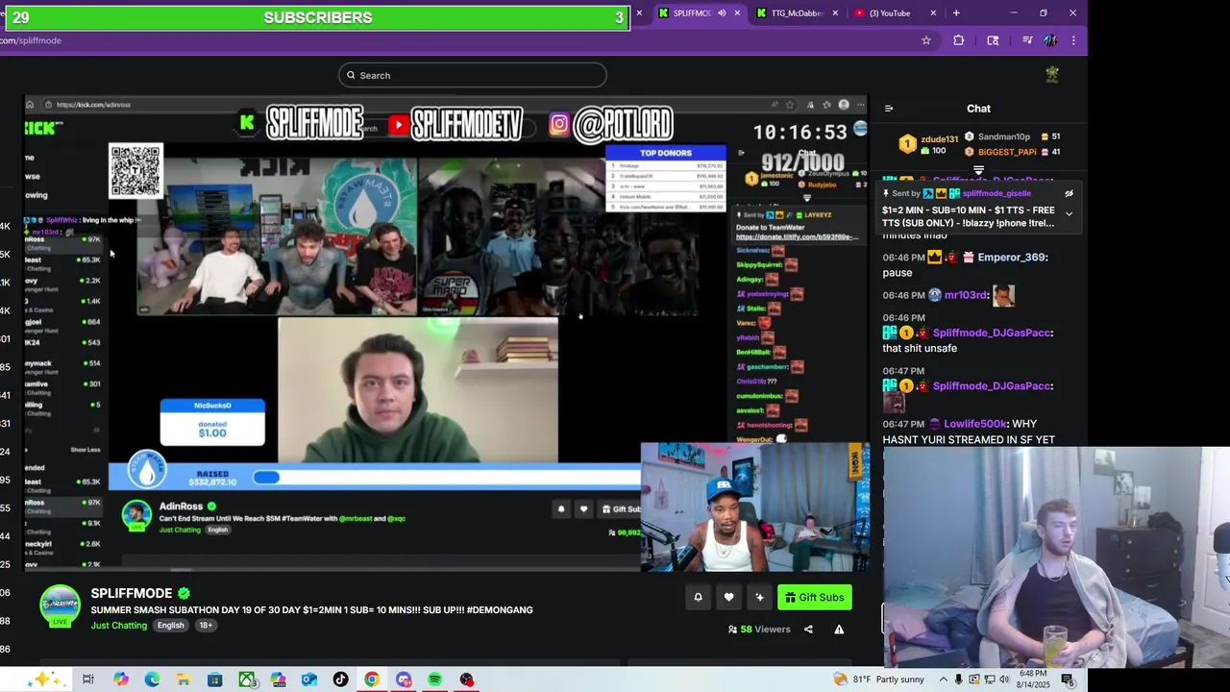Click the Gift Subs button
1230x692 pixels.
pyautogui.click(x=814, y=598)
